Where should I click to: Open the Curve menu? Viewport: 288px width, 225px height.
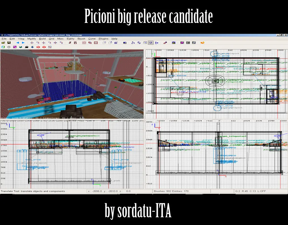(92, 39)
